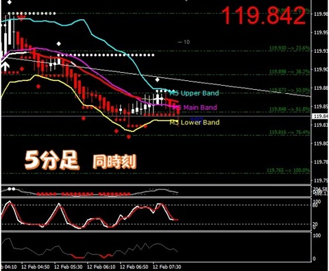Viewport: 329px width, 271px height.
Task: Click the 119.765 --> 100.0% Fibonacci level
Action: 288,170
